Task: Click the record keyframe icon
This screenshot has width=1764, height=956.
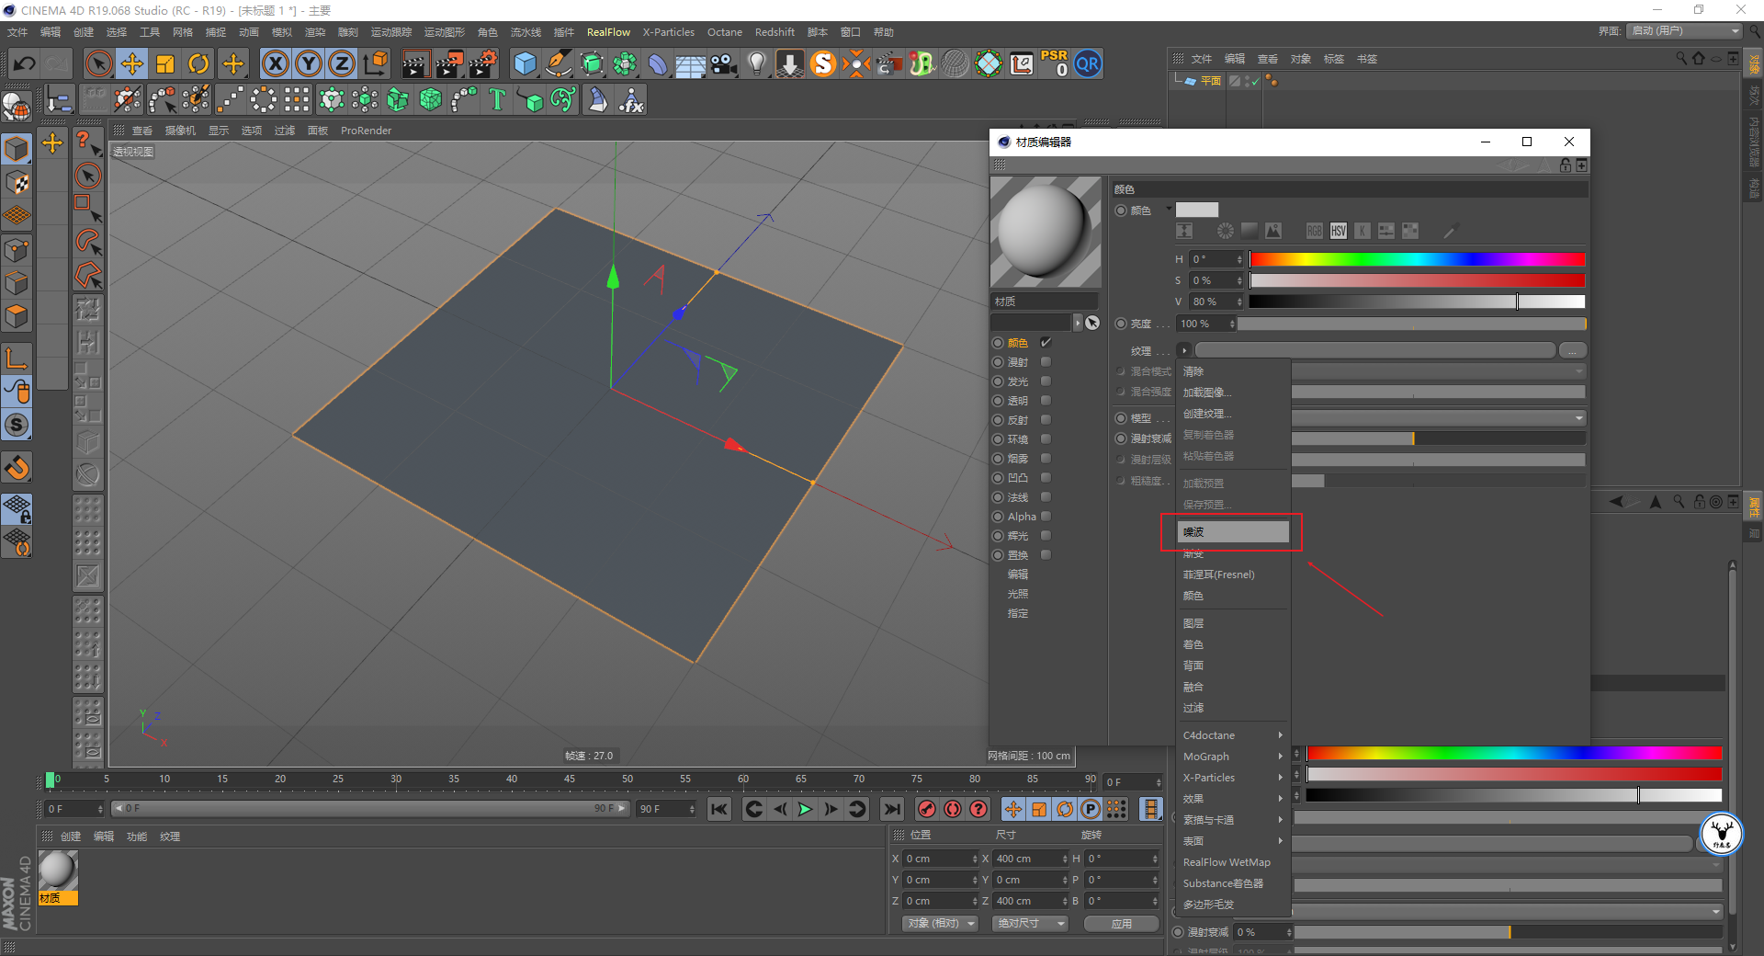Action: pos(927,809)
